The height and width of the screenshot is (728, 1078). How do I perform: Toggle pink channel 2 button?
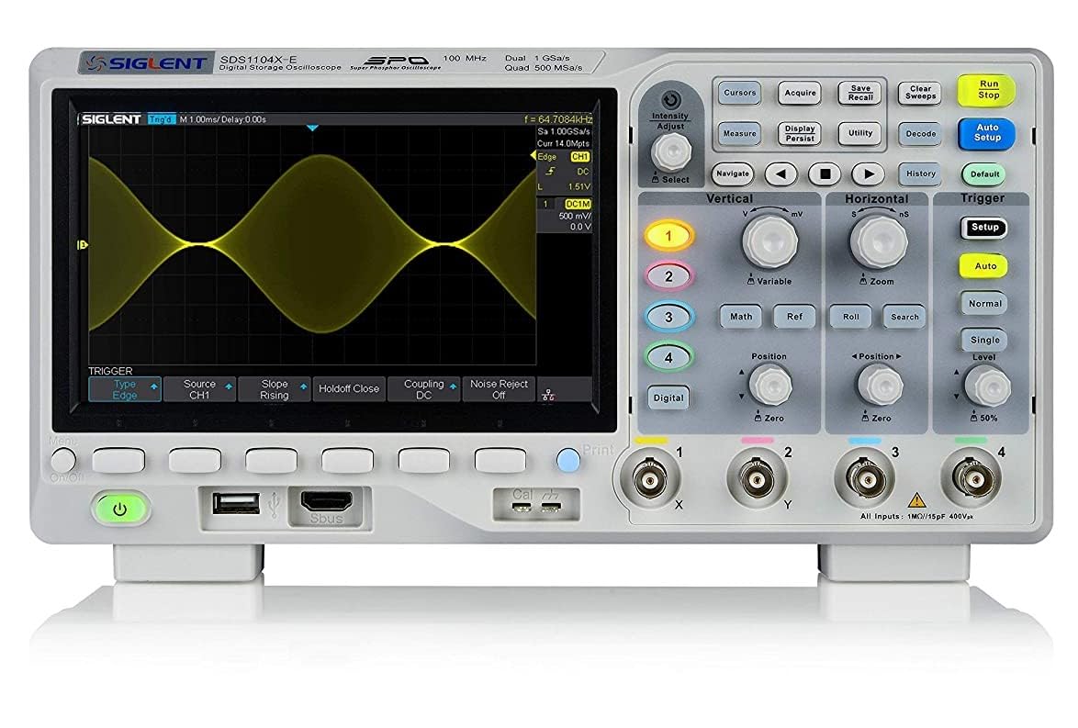click(669, 276)
